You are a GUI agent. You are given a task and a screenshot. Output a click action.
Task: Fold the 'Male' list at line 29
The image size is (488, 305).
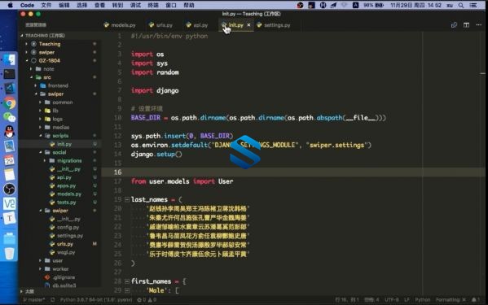click(x=127, y=290)
